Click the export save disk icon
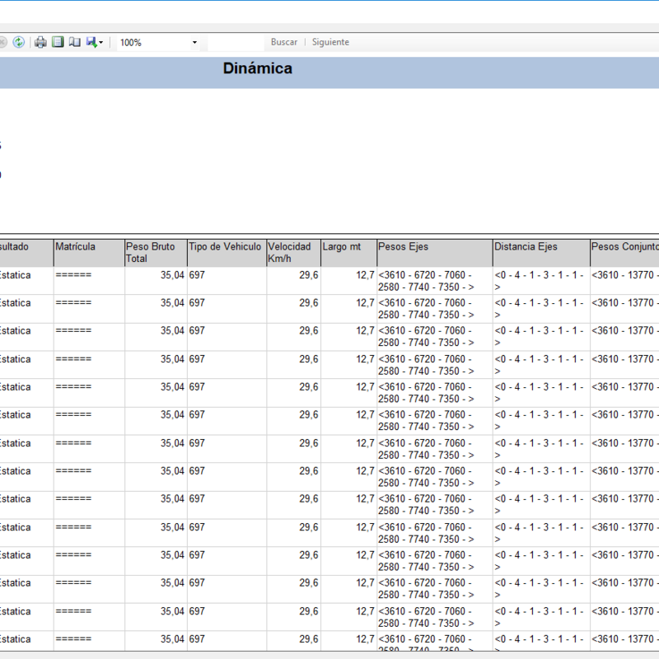This screenshot has width=659, height=659. 91,42
